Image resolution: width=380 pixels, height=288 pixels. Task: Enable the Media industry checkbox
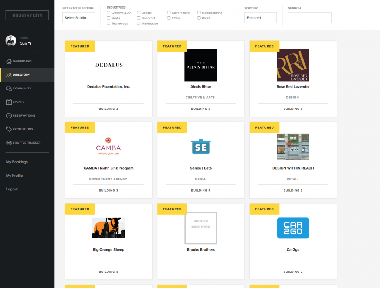coord(109,18)
